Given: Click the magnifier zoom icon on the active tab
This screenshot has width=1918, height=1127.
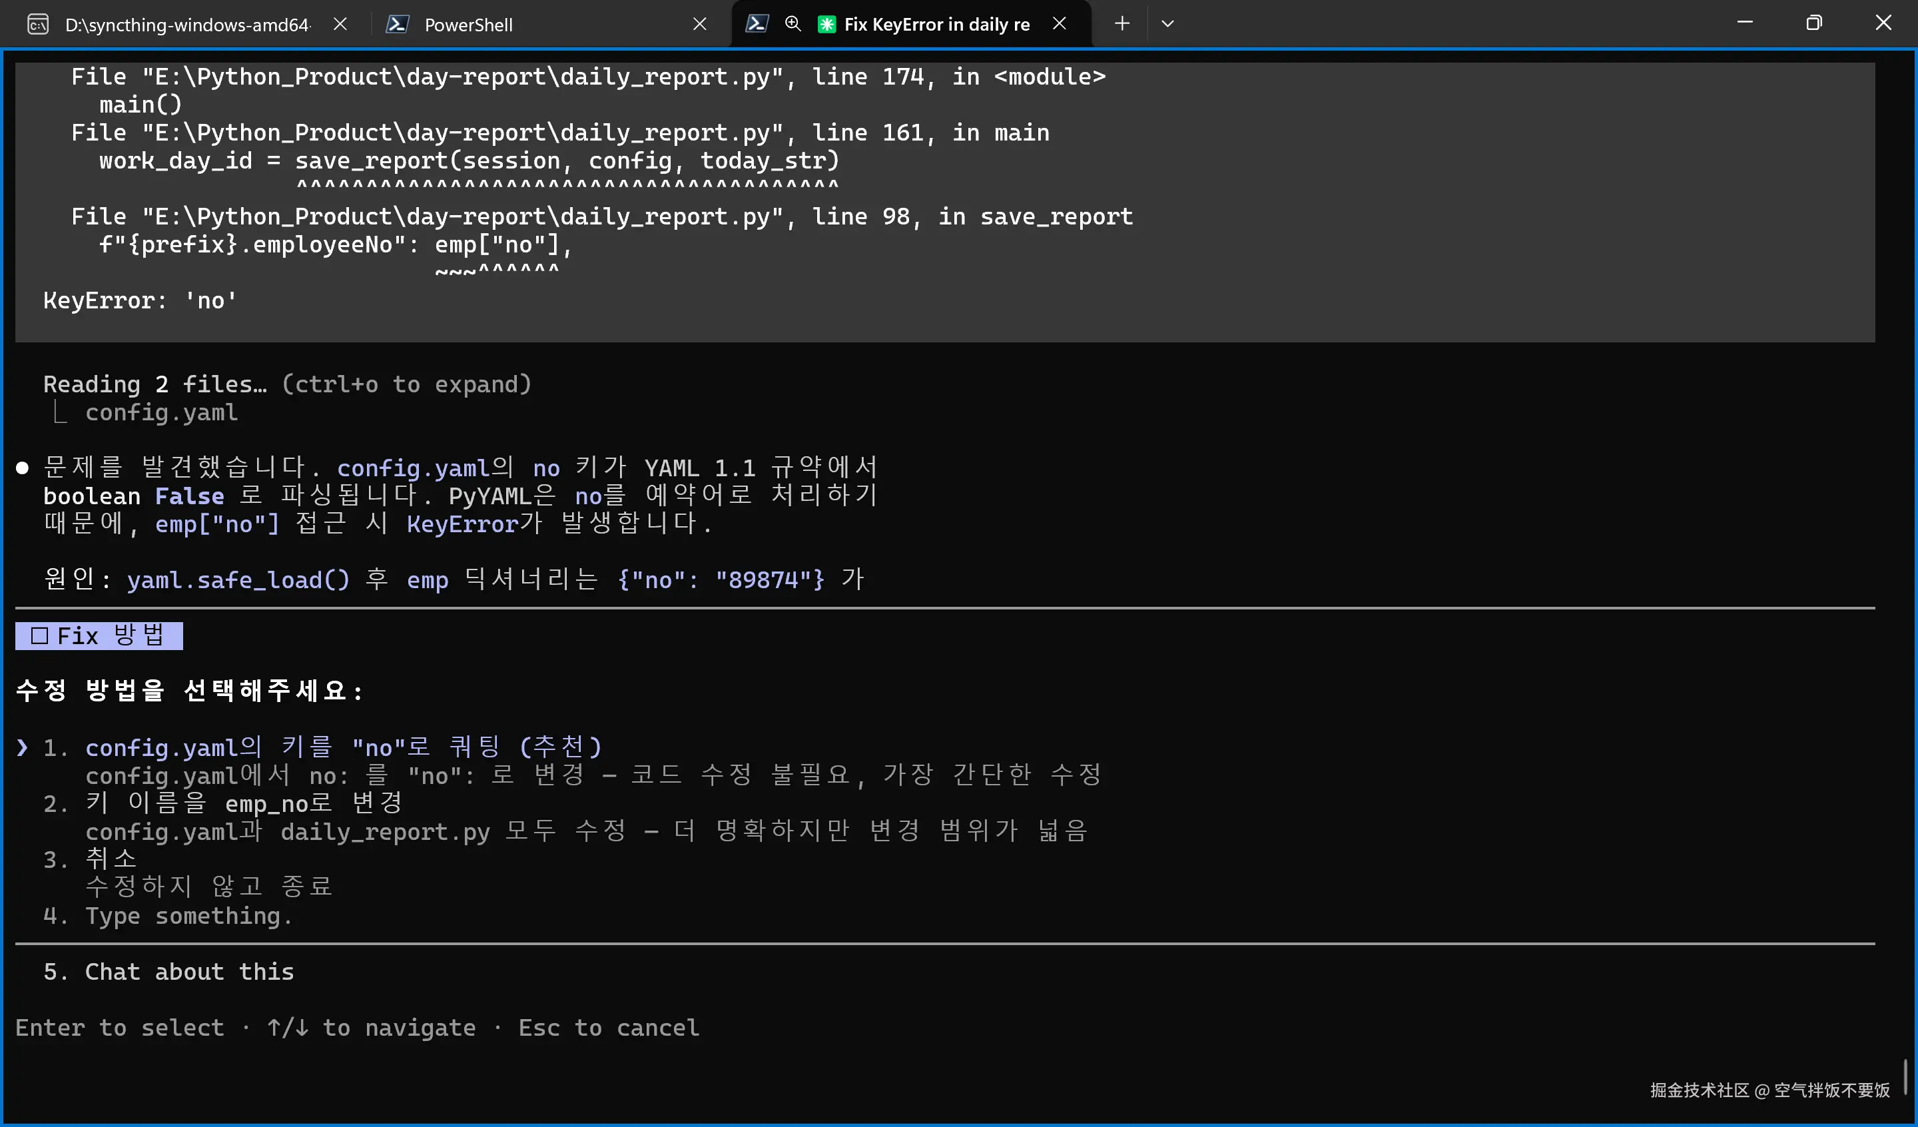Looking at the screenshot, I should [793, 23].
